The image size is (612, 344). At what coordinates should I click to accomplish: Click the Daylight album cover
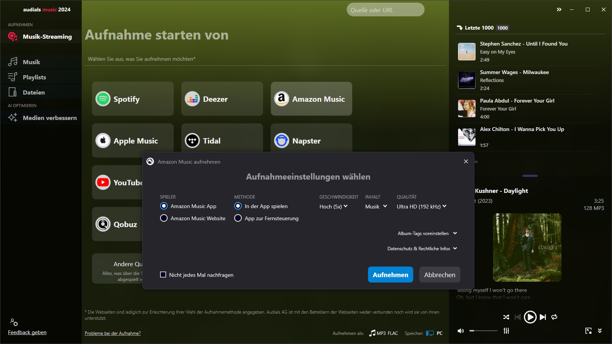click(x=527, y=248)
